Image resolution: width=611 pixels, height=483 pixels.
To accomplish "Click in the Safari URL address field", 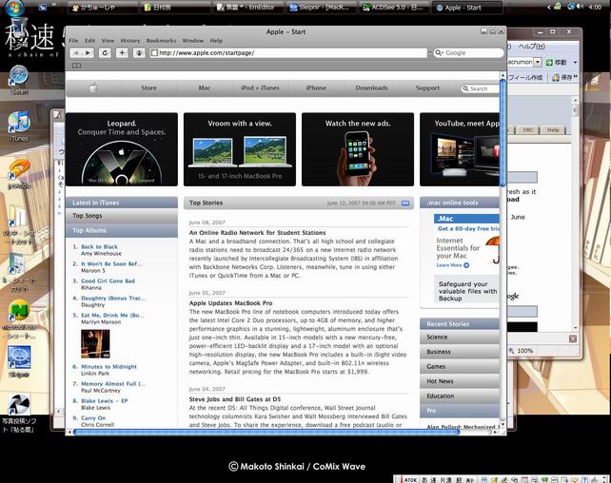I will coord(288,53).
